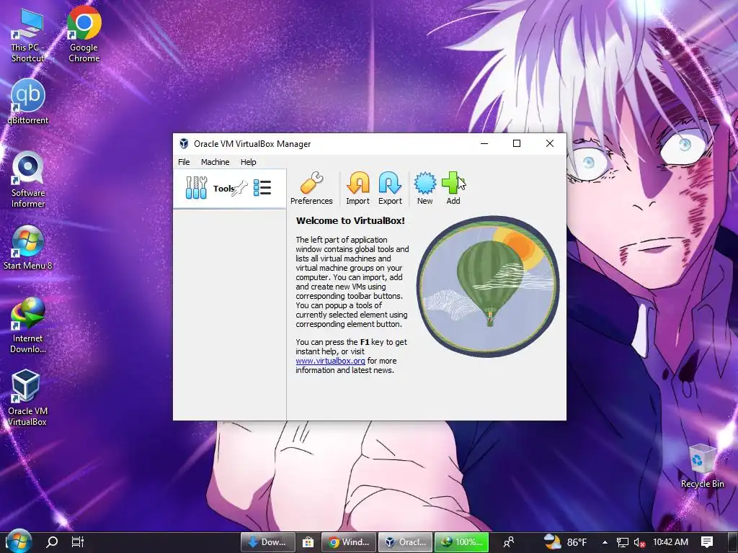Image resolution: width=738 pixels, height=553 pixels.
Task: Select the This PC Shortcut desktop icon
Action: (x=27, y=35)
